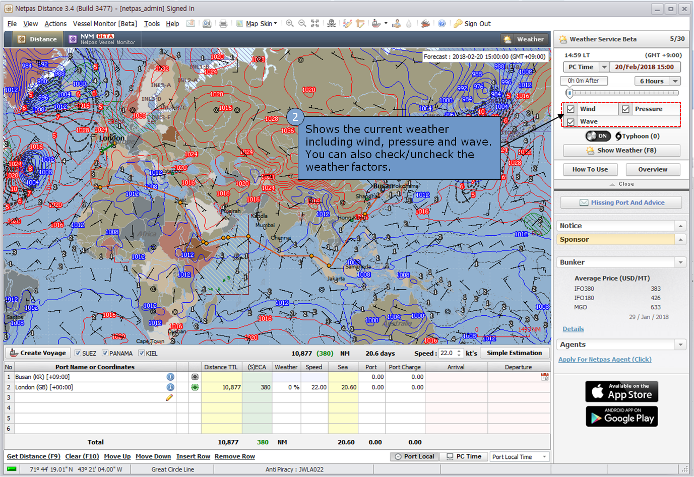Viewport: 694px width, 477px height.
Task: Click the Map Skin image icon
Action: pyautogui.click(x=240, y=24)
